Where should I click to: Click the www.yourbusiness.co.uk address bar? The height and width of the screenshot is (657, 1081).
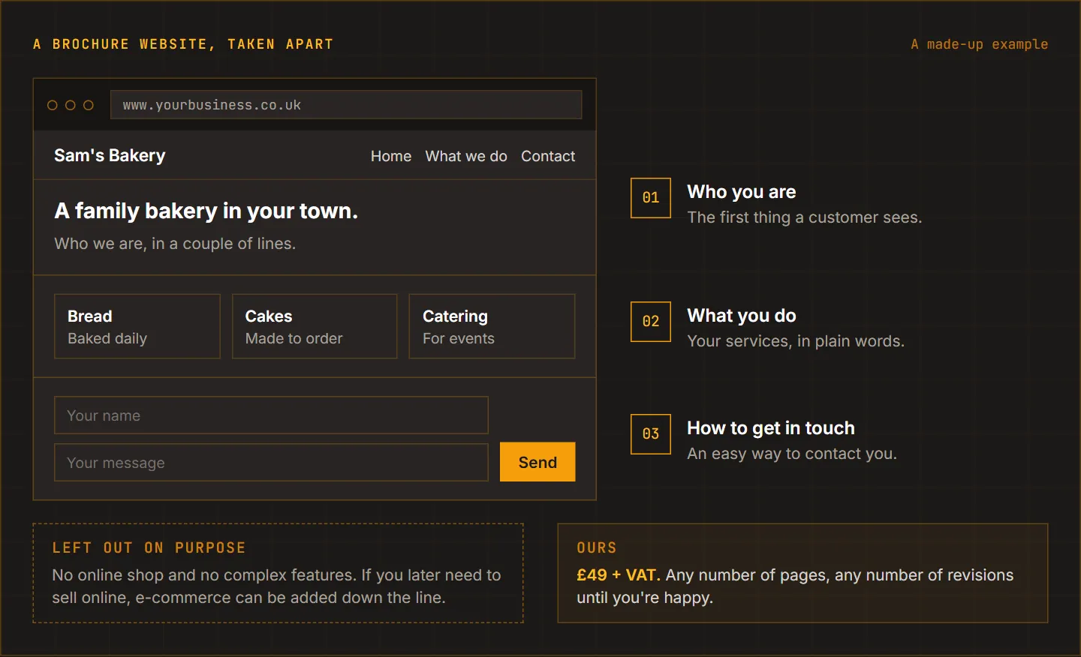346,105
